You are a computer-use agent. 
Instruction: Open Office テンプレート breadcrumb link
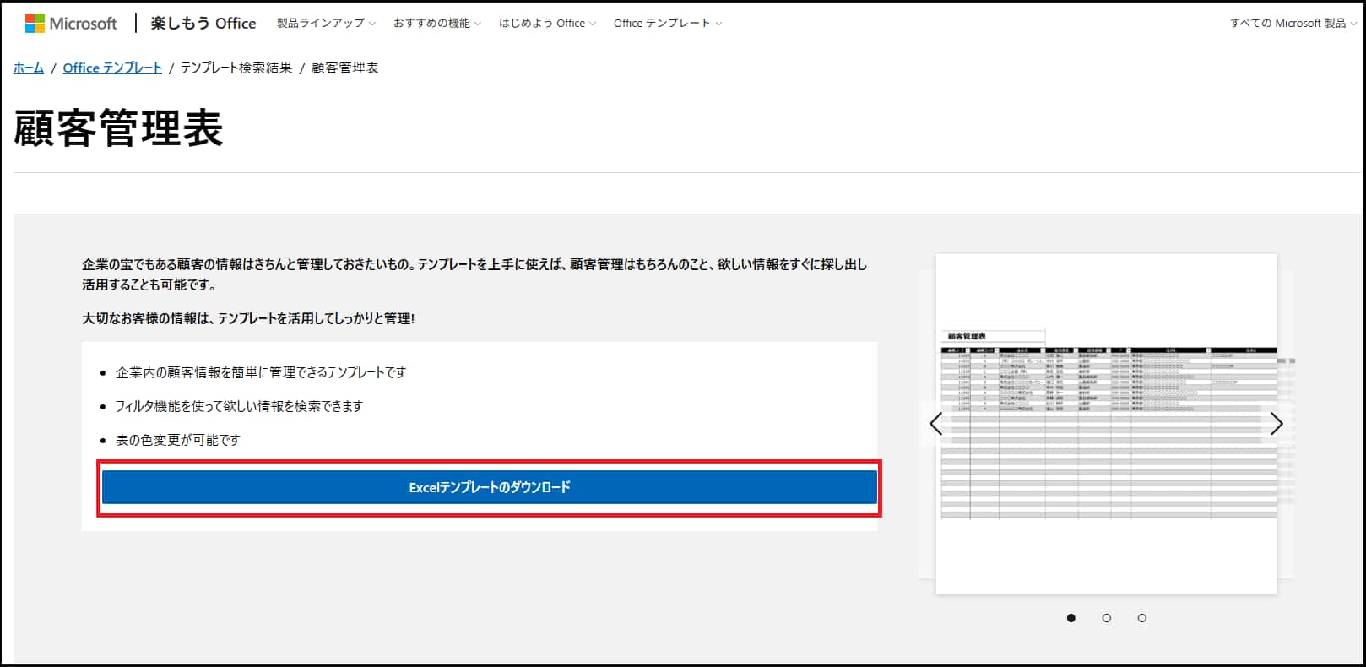click(112, 68)
